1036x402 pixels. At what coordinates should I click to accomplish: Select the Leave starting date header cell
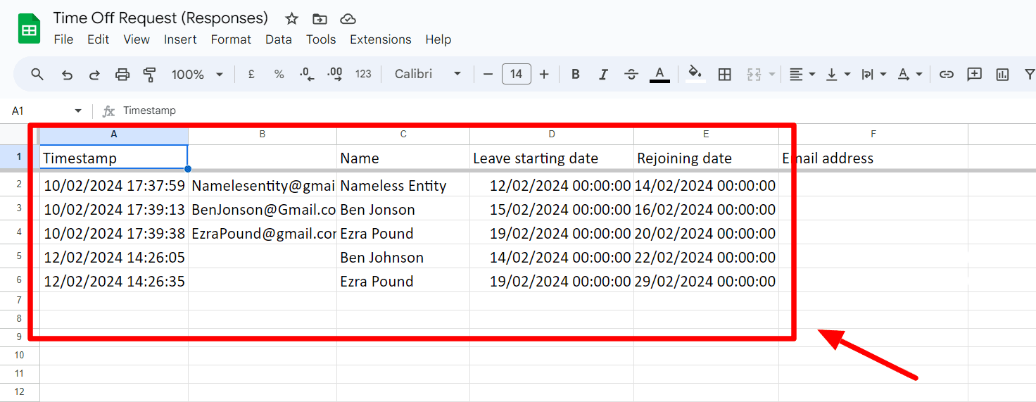[552, 158]
